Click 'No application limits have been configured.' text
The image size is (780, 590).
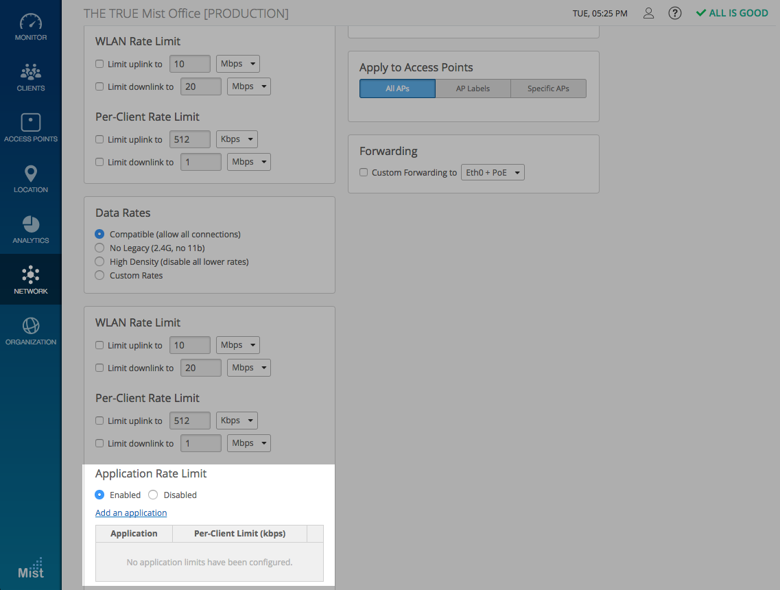209,562
